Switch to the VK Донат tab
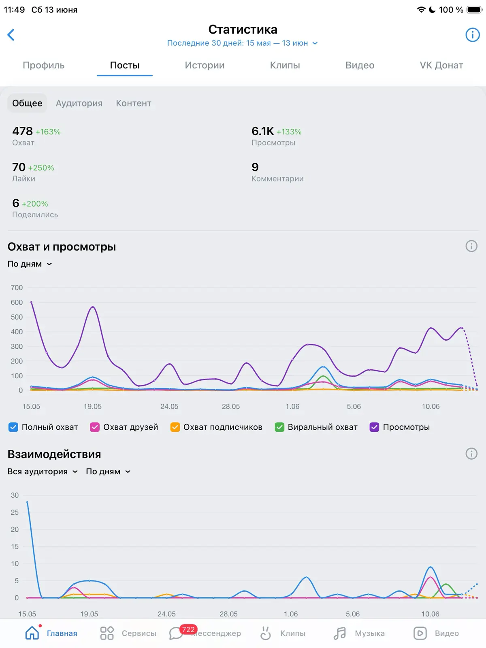The image size is (486, 648). coord(441,65)
